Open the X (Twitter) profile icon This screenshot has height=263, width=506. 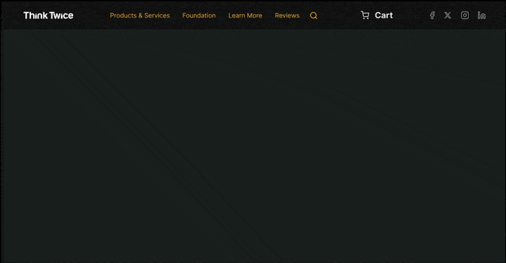(448, 15)
